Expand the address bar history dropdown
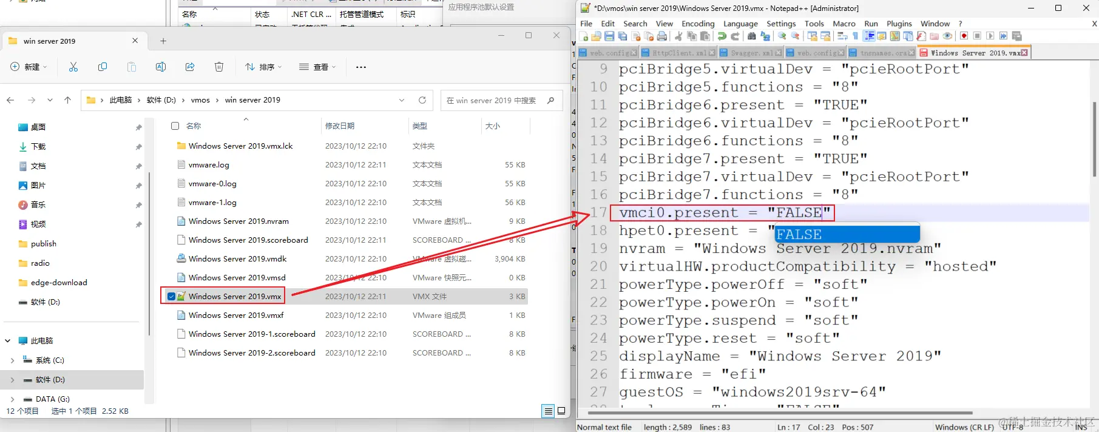Image resolution: width=1099 pixels, height=432 pixels. coord(402,100)
